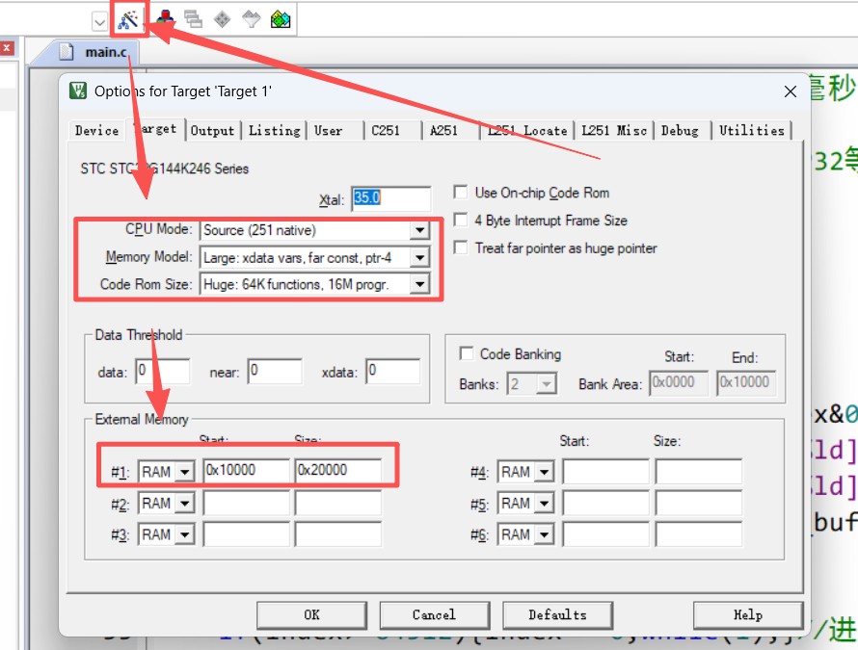Open the Memory Model dropdown
The height and width of the screenshot is (650, 858).
pos(418,257)
